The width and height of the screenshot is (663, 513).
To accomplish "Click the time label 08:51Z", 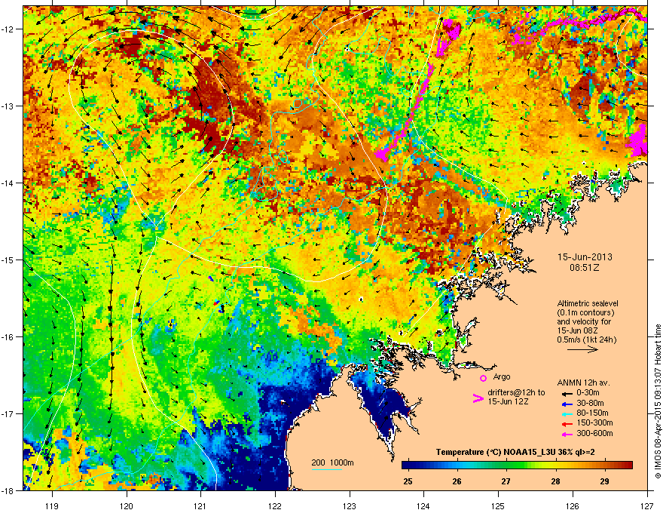I will coord(585,268).
